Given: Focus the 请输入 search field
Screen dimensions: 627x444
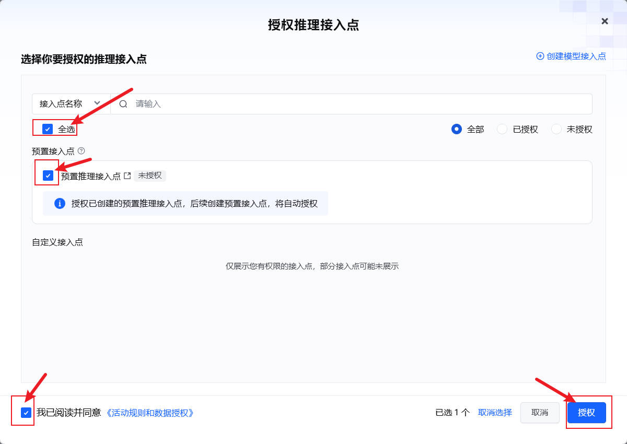Looking at the screenshot, I should tap(351, 103).
